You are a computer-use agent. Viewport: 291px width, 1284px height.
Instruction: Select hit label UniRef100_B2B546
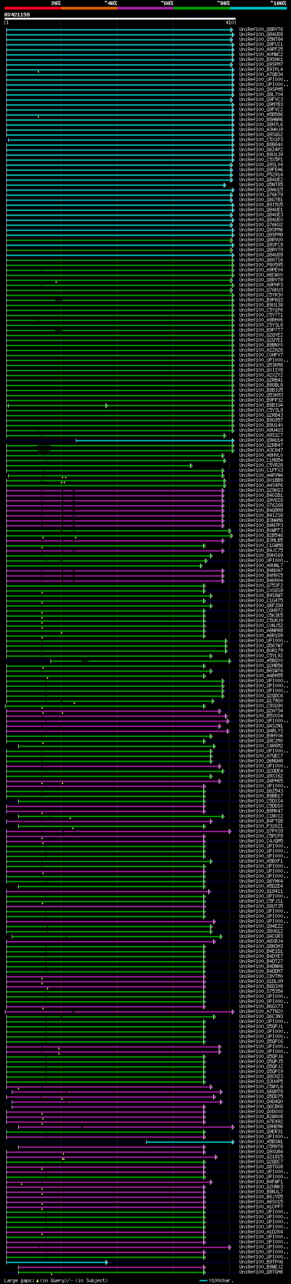pos(261,535)
